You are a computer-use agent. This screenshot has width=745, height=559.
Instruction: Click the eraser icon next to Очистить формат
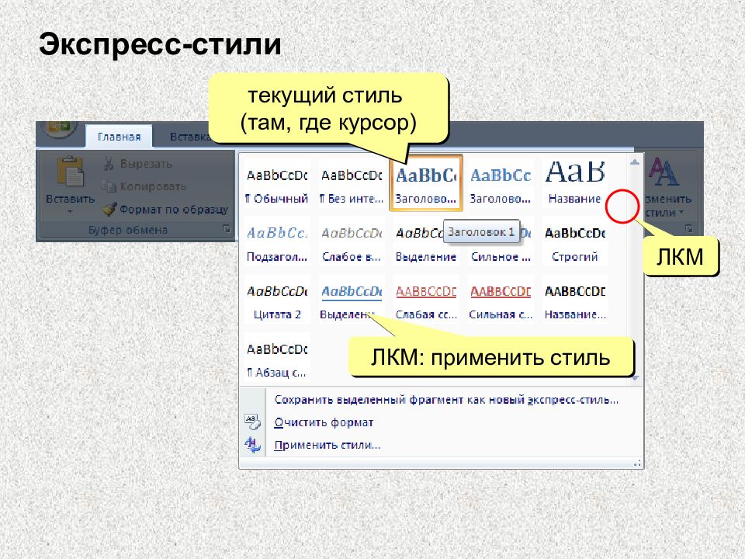252,422
